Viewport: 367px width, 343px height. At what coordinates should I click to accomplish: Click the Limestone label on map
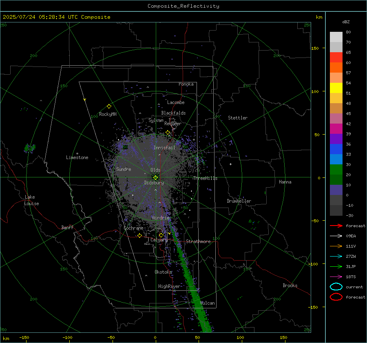point(77,157)
